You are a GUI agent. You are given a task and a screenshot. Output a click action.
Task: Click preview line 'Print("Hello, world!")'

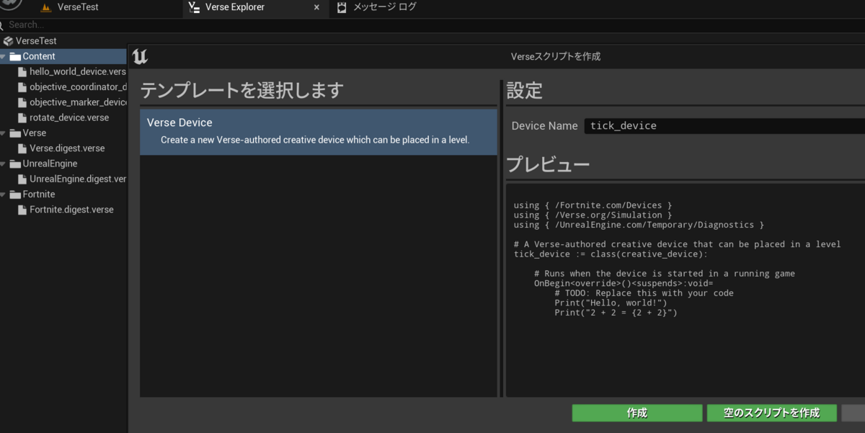tap(611, 303)
